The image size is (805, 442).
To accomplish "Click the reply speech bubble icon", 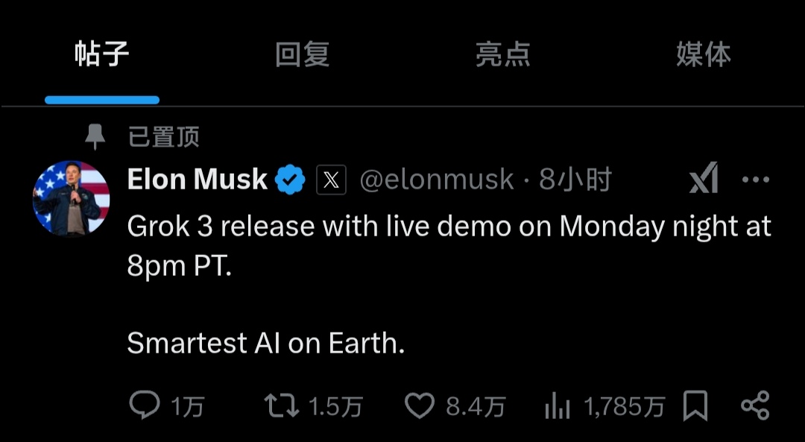I will 145,405.
